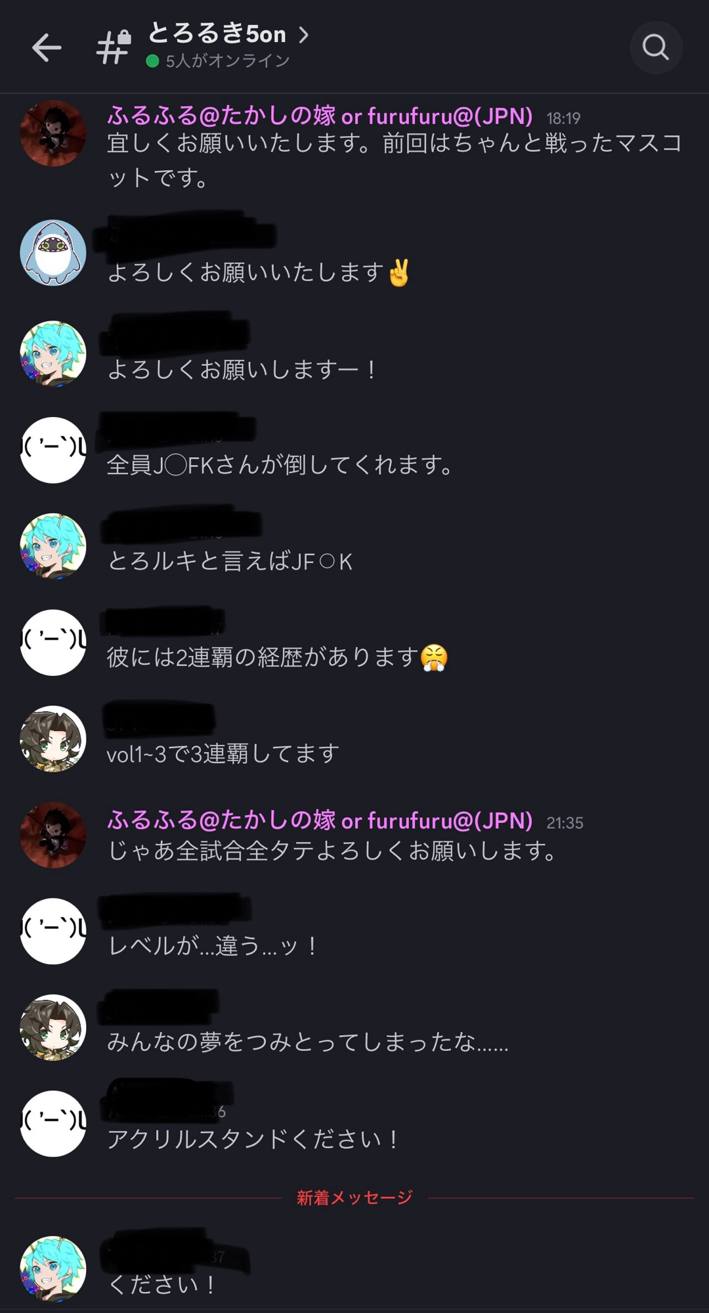
Task: Tap the ふるふる username at 21:35
Action: [320, 820]
